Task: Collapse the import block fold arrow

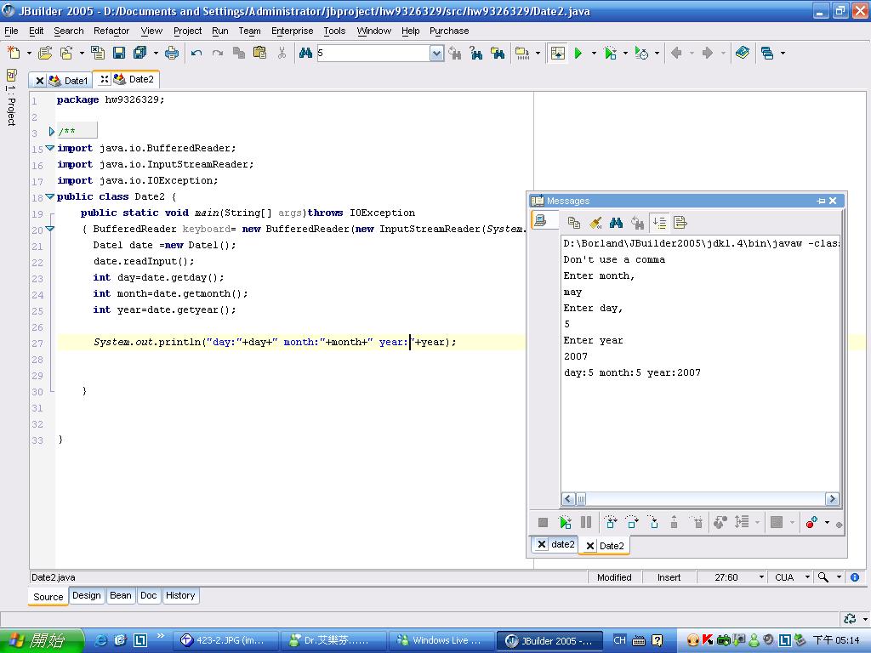Action: tap(50, 148)
